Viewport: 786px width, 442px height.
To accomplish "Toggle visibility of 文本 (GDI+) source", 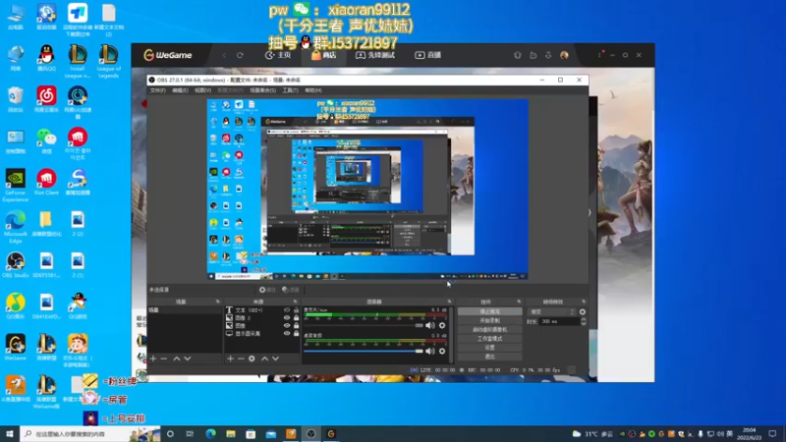I will (x=287, y=310).
